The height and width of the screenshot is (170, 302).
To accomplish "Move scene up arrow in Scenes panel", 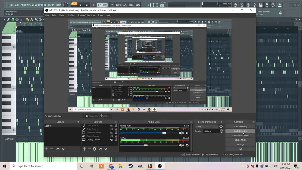I will point(58,149).
